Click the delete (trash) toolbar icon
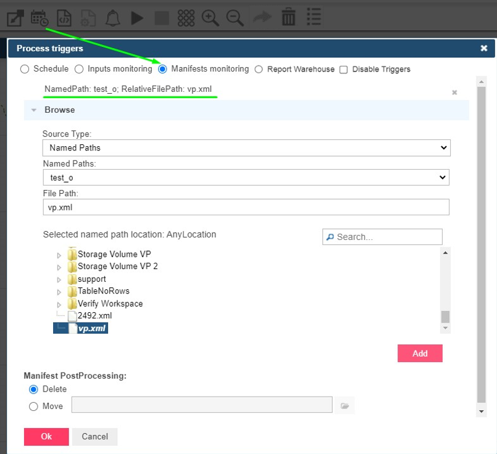Screen dimensions: 497x454 click(288, 18)
